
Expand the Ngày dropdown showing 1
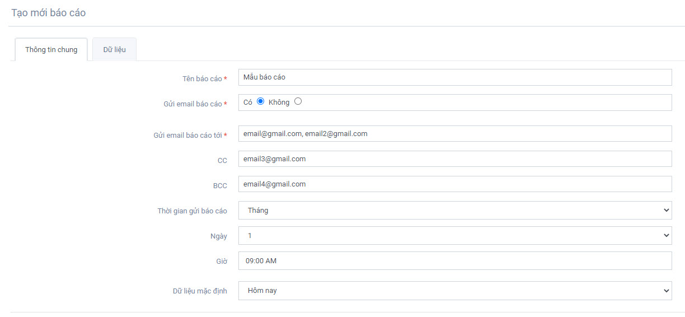(454, 235)
